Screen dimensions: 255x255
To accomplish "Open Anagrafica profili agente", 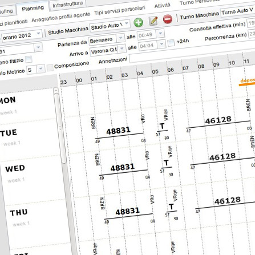I will tap(61, 17).
